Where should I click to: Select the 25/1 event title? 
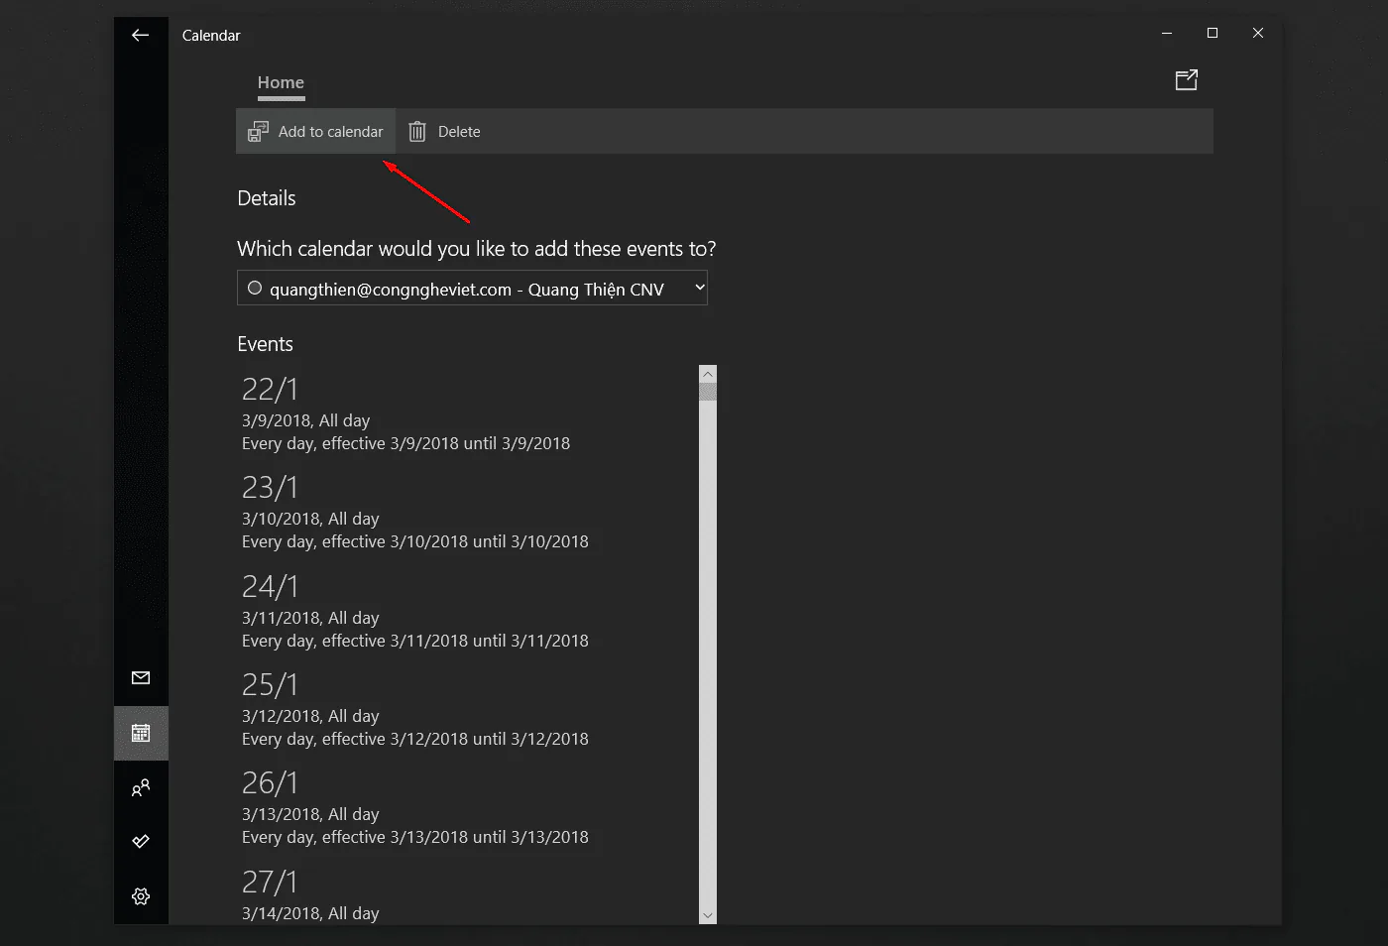[x=270, y=684]
